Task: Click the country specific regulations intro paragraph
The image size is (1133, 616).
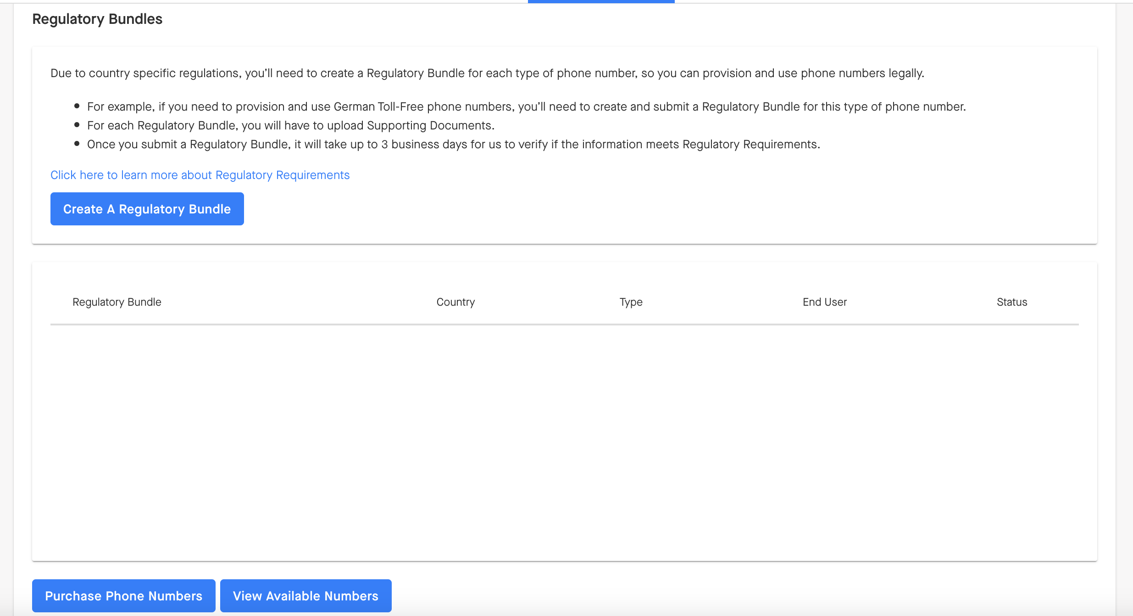Action: [487, 73]
